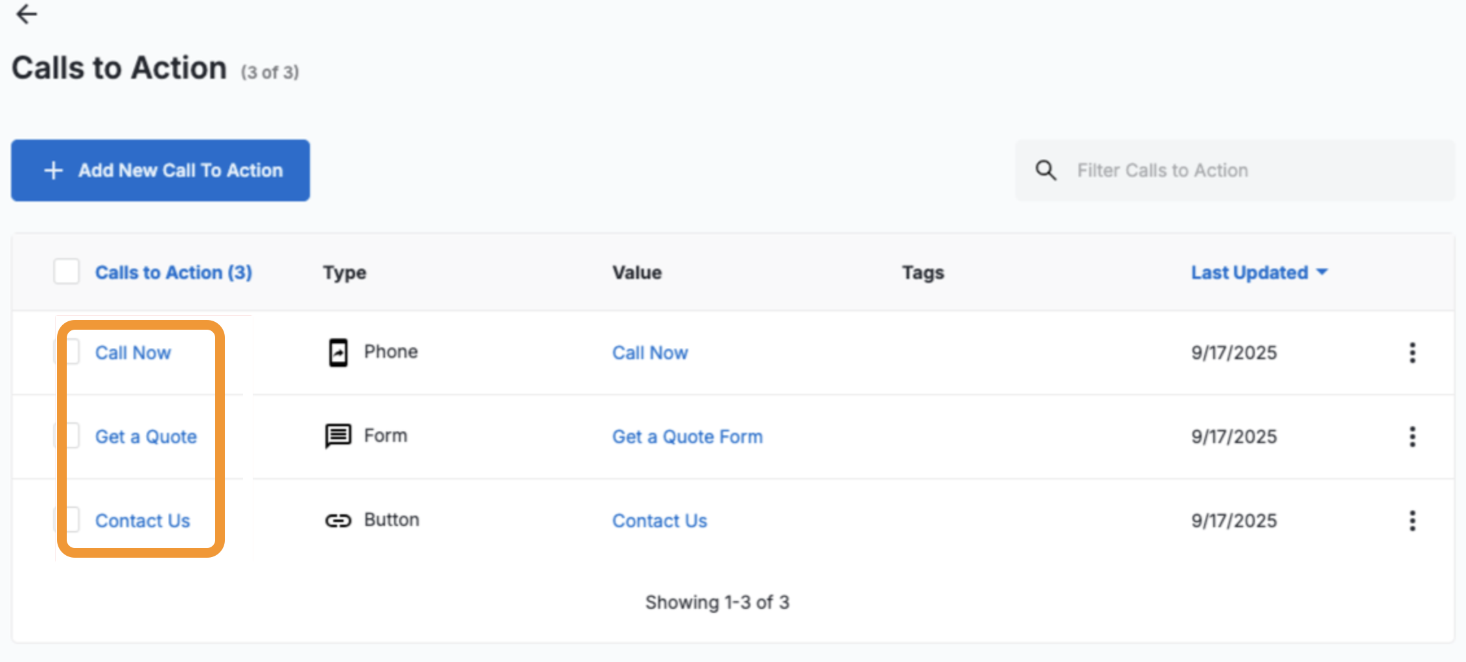Click the Button link type icon

click(x=338, y=520)
